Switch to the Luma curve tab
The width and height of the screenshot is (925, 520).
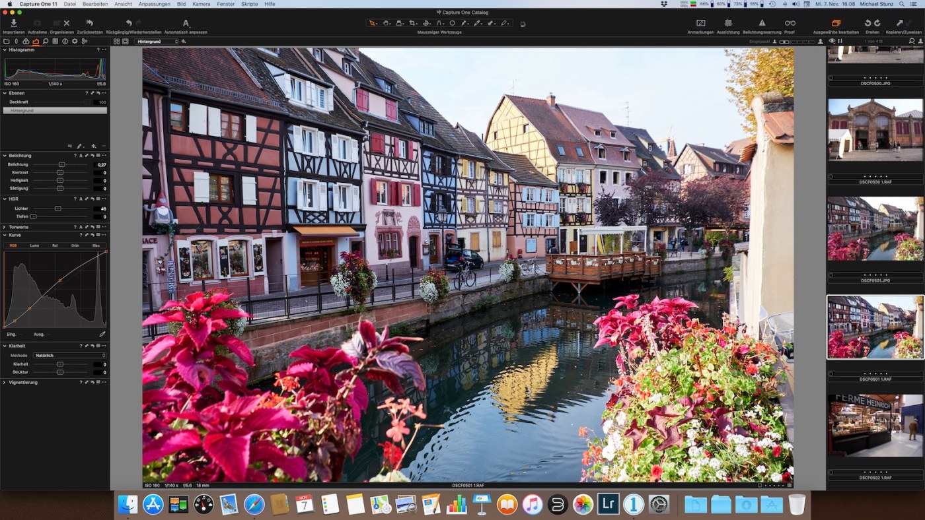pos(34,245)
